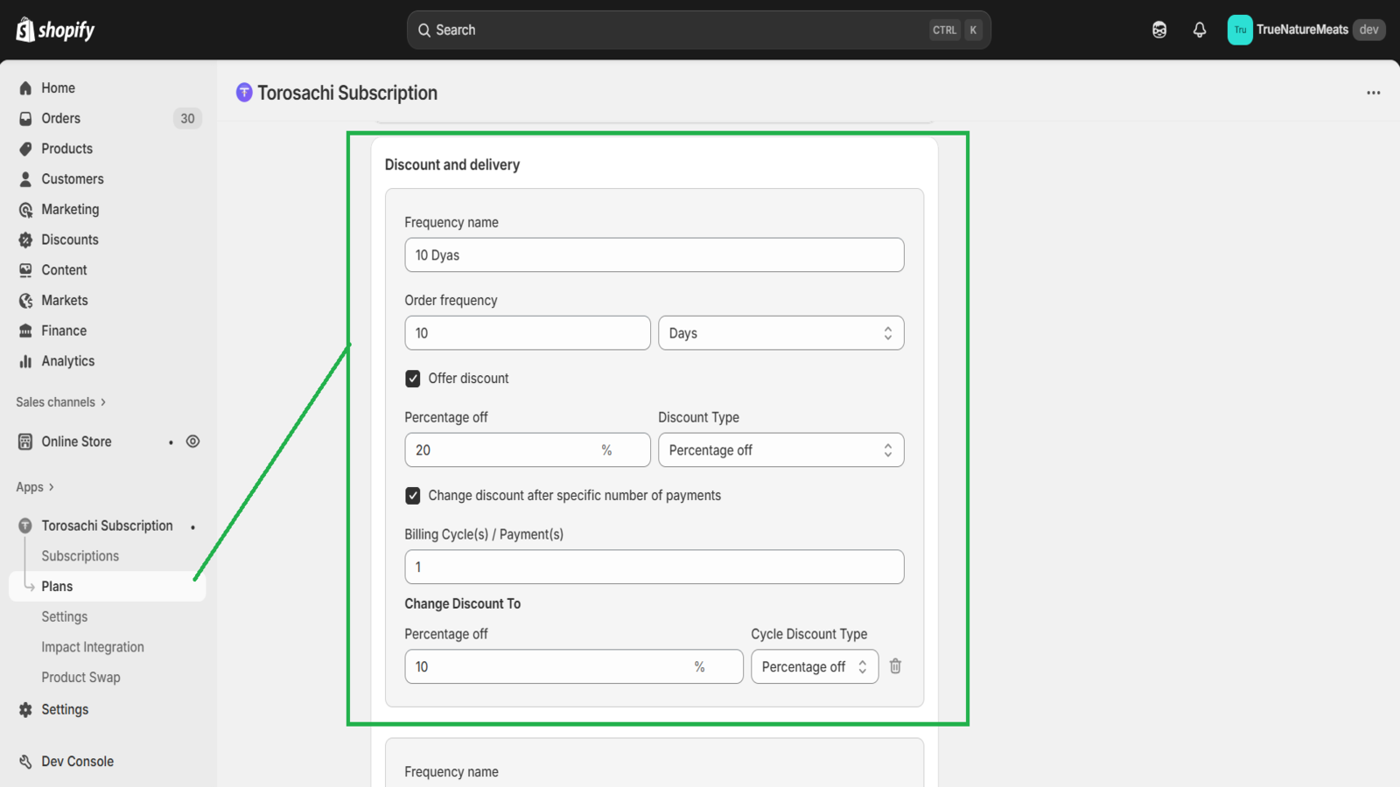Click the Content icon in the sidebar

point(25,270)
